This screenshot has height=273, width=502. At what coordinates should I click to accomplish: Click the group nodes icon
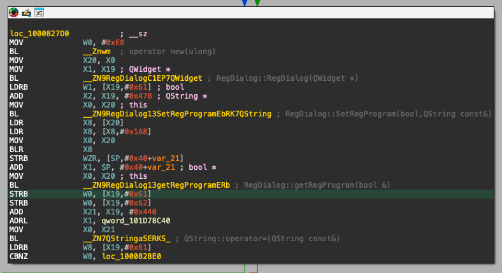click(39, 12)
